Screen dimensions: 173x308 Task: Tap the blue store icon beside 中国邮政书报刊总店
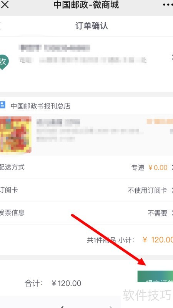2,105
